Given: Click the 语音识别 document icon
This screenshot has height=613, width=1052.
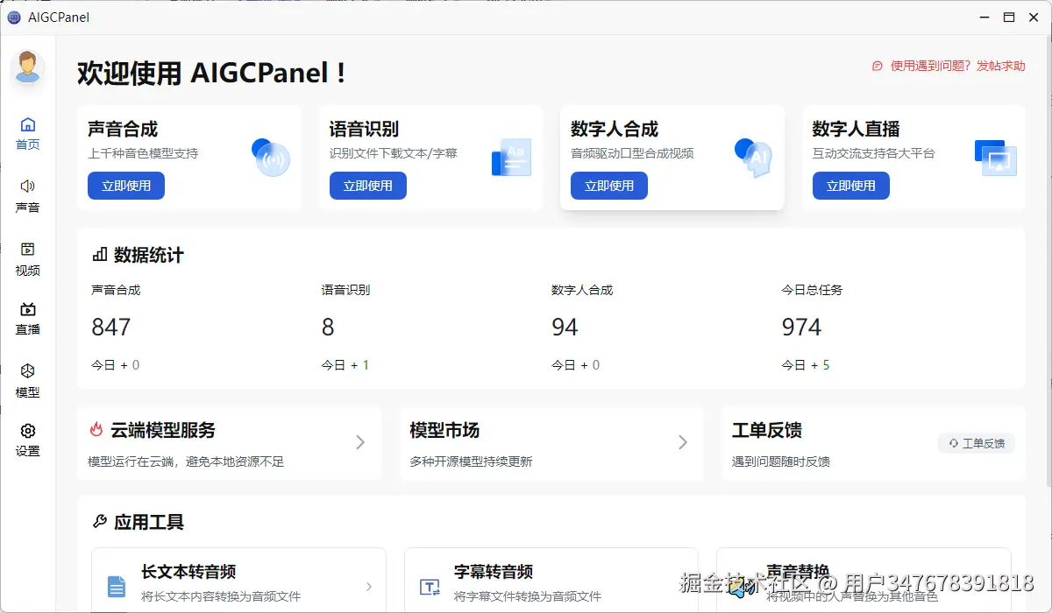Looking at the screenshot, I should point(512,158).
